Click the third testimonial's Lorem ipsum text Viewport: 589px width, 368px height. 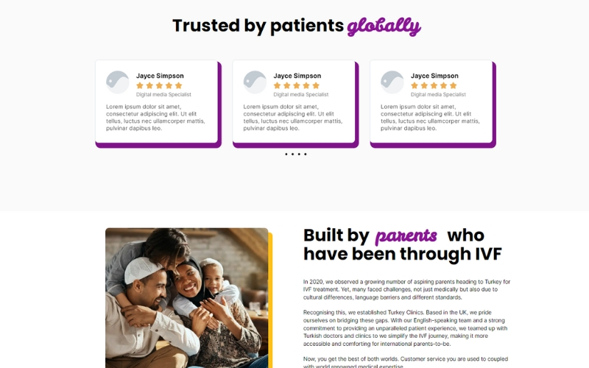(426, 117)
